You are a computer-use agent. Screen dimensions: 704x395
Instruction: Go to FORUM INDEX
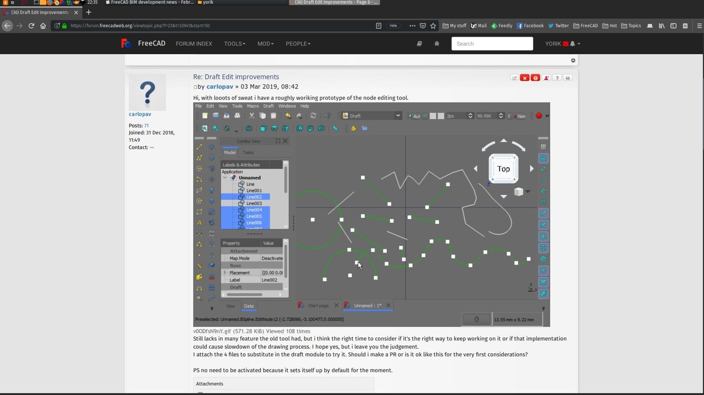[x=194, y=44]
